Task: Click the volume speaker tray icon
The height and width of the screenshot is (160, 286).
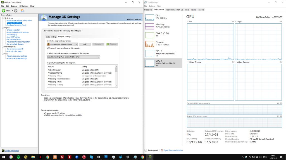Action: click(x=260, y=157)
